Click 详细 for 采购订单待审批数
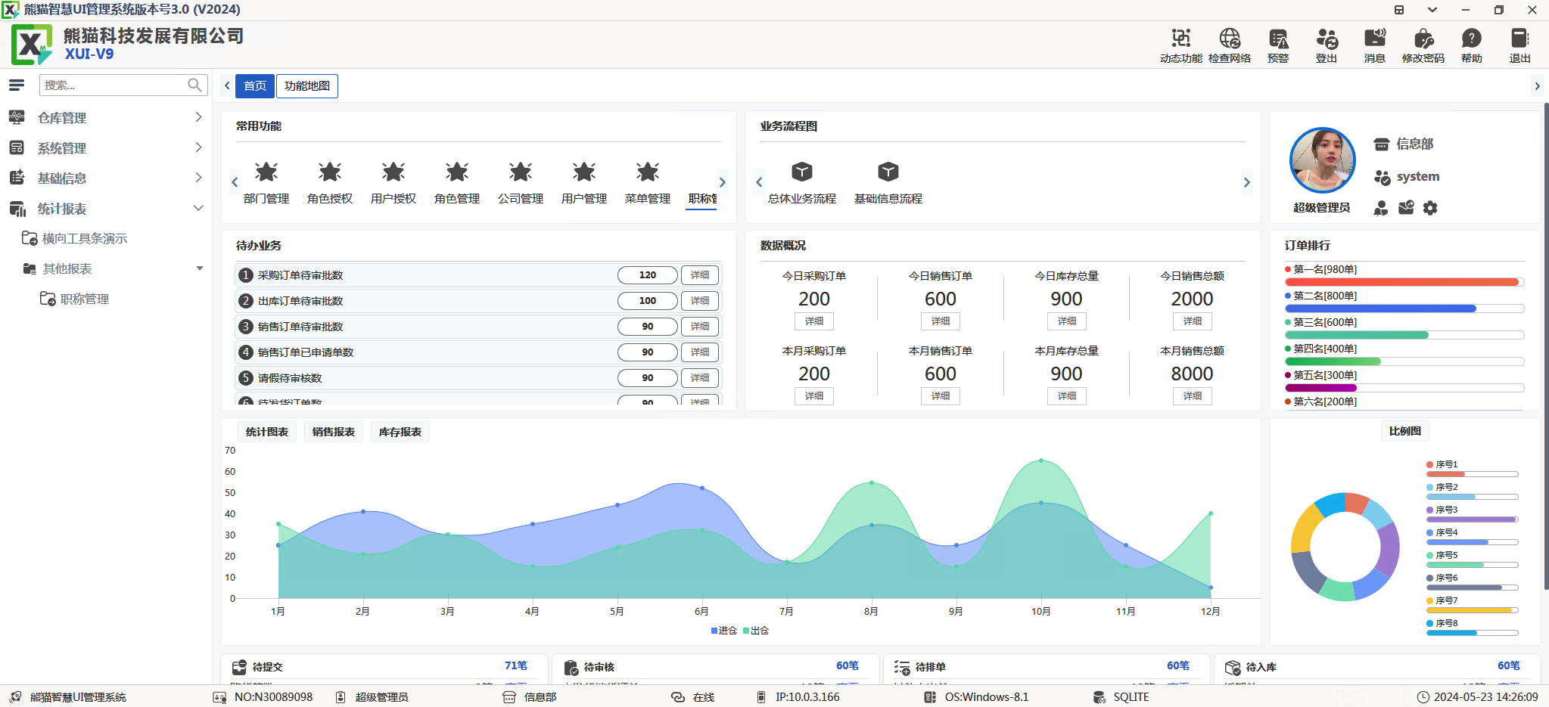The image size is (1549, 707). [x=700, y=275]
